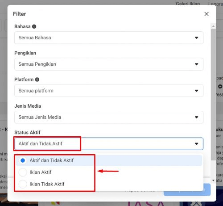Select the Iklan Tidak Aktif radio option
223x206 pixels.
[23, 184]
